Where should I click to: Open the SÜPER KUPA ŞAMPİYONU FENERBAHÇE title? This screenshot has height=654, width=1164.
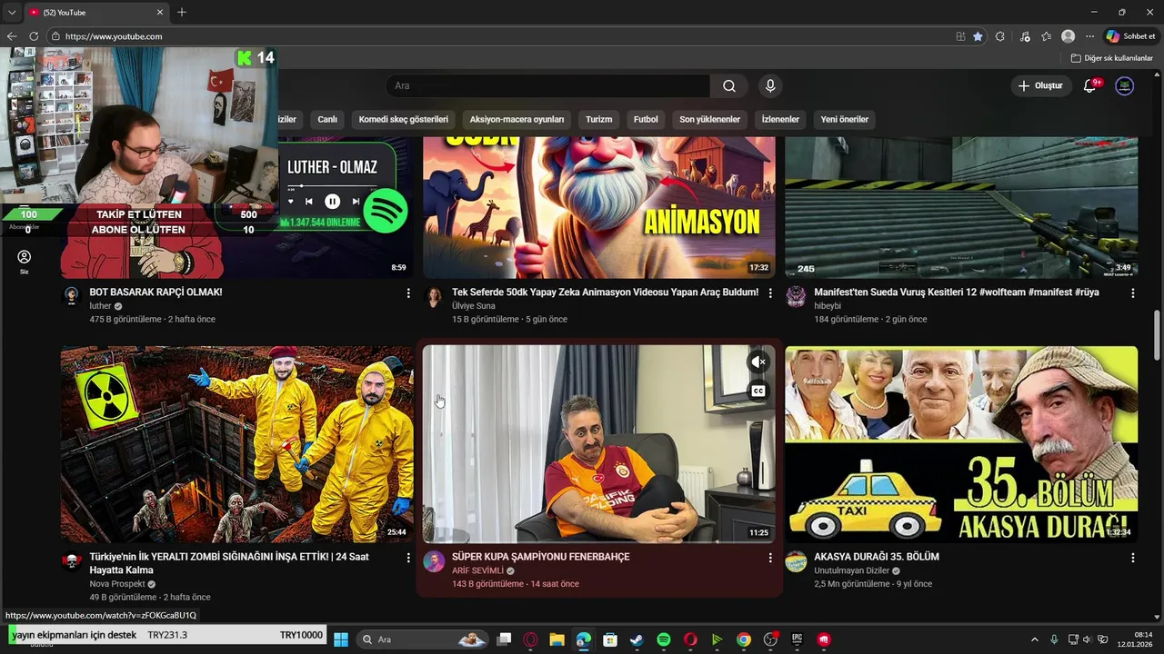coord(540,557)
